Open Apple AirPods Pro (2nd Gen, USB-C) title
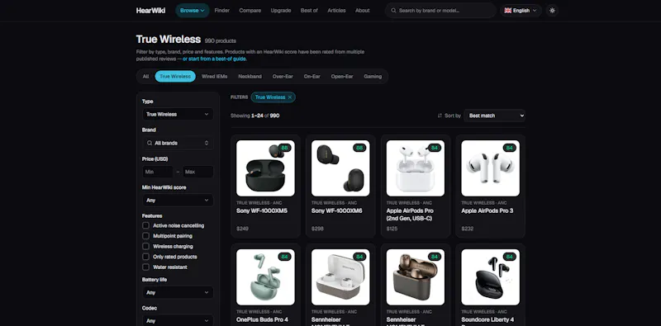This screenshot has width=661, height=326. [410, 215]
